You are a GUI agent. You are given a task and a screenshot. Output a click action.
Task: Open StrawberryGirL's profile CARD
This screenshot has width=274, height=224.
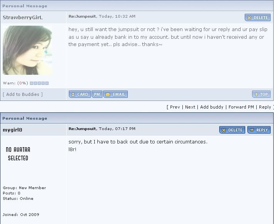(x=80, y=94)
